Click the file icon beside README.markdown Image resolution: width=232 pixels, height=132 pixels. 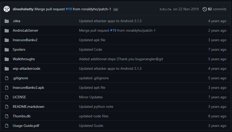[x=7, y=107]
